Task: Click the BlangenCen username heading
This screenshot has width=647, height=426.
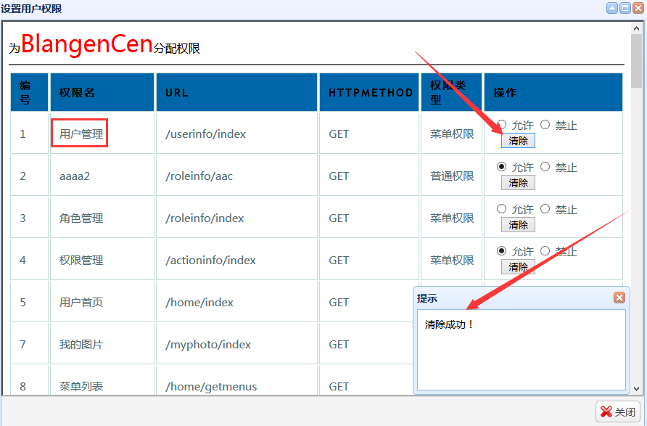Action: click(86, 44)
